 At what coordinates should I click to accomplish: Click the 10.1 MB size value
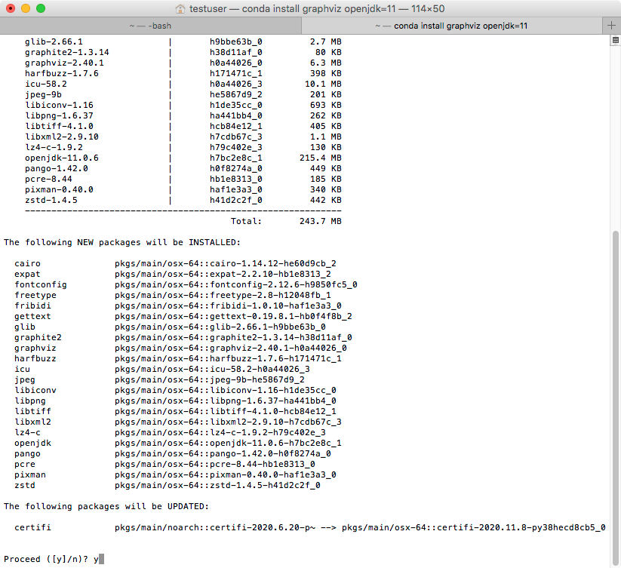click(x=323, y=84)
